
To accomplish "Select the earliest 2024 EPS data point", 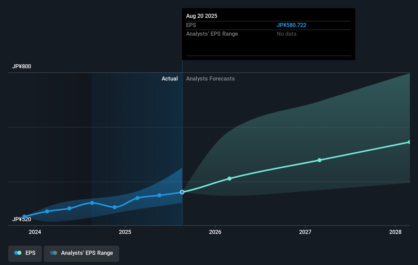I will coord(24,216).
